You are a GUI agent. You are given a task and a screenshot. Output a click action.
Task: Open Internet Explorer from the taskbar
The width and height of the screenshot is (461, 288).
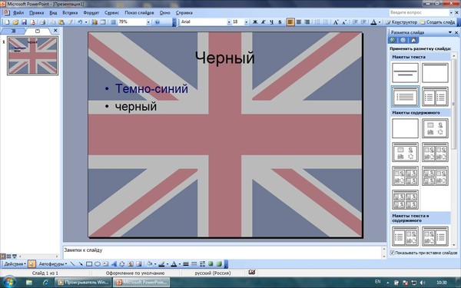click(45, 283)
